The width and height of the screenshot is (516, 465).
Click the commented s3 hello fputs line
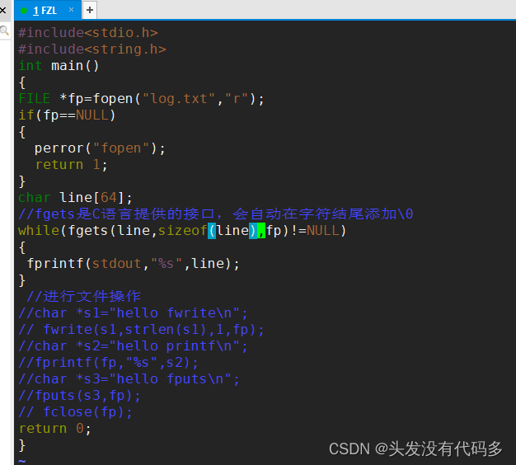pos(129,378)
